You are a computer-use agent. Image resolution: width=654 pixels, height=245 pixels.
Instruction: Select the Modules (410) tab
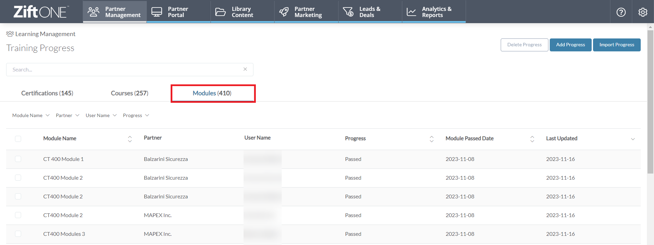coord(212,93)
